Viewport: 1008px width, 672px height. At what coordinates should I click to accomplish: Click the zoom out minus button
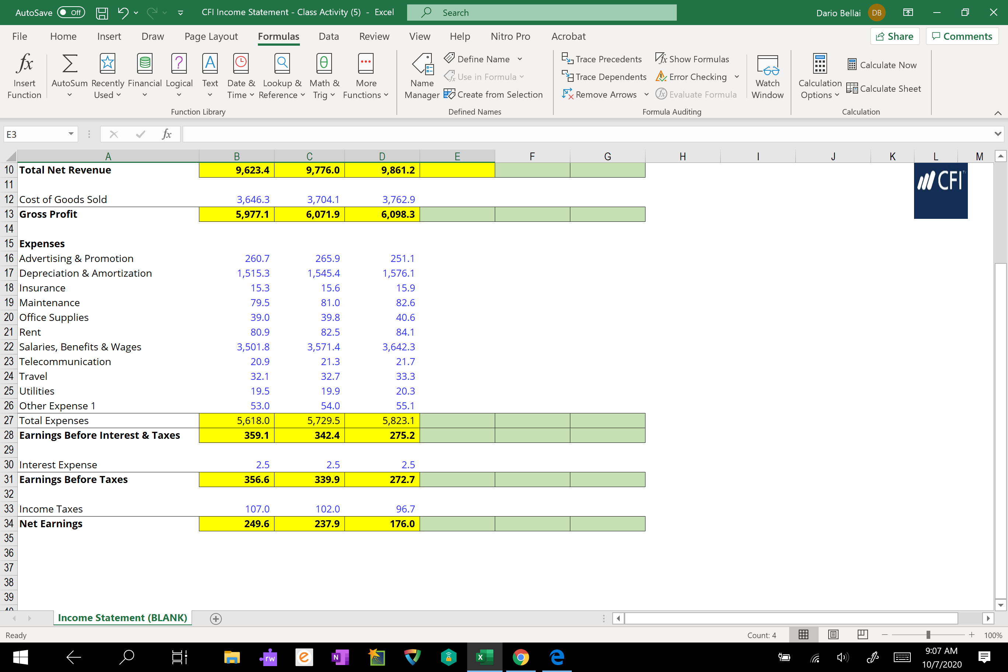tap(885, 635)
